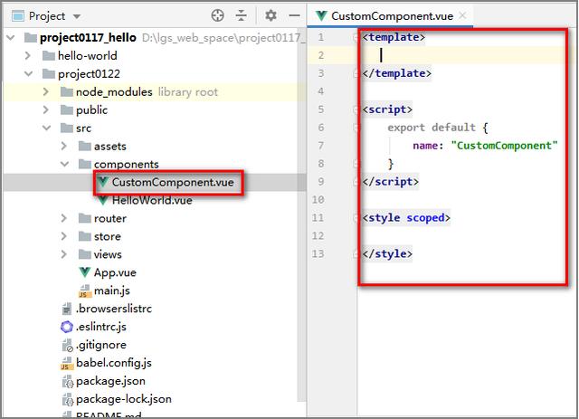Image resolution: width=579 pixels, height=419 pixels.
Task: Expand the public folder
Action: 46,110
